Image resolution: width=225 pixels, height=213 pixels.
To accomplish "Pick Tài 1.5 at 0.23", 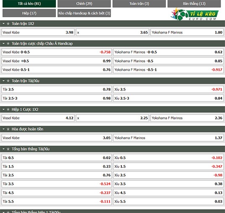I will 57,166.
